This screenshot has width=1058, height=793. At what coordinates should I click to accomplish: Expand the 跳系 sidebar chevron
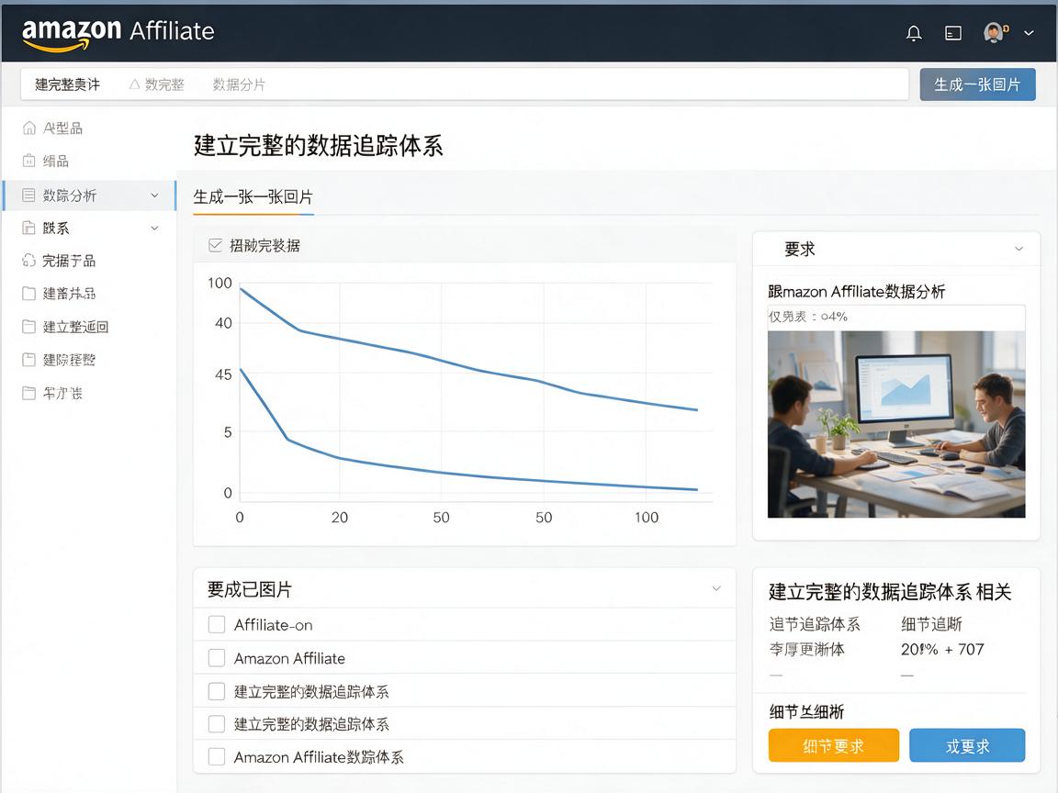154,228
